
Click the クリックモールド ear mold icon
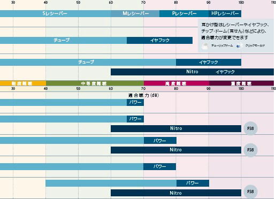[x=239, y=45]
